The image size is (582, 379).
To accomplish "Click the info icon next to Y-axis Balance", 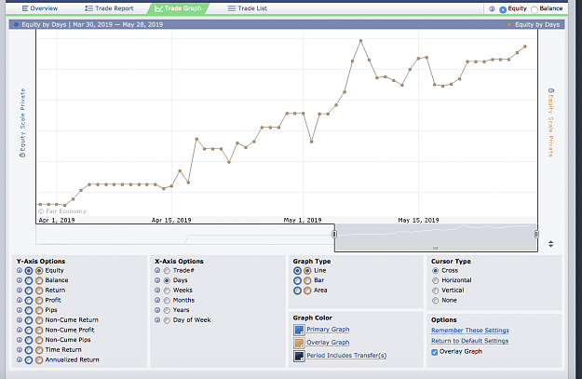I will tap(20, 280).
